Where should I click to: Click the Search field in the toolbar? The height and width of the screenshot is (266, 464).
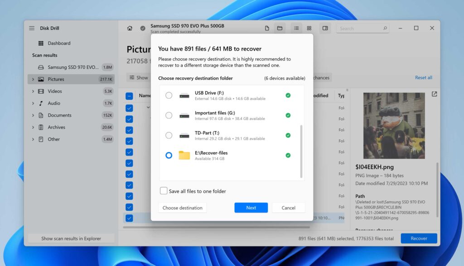pyautogui.click(x=362, y=28)
